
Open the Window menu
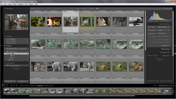point(31,4)
